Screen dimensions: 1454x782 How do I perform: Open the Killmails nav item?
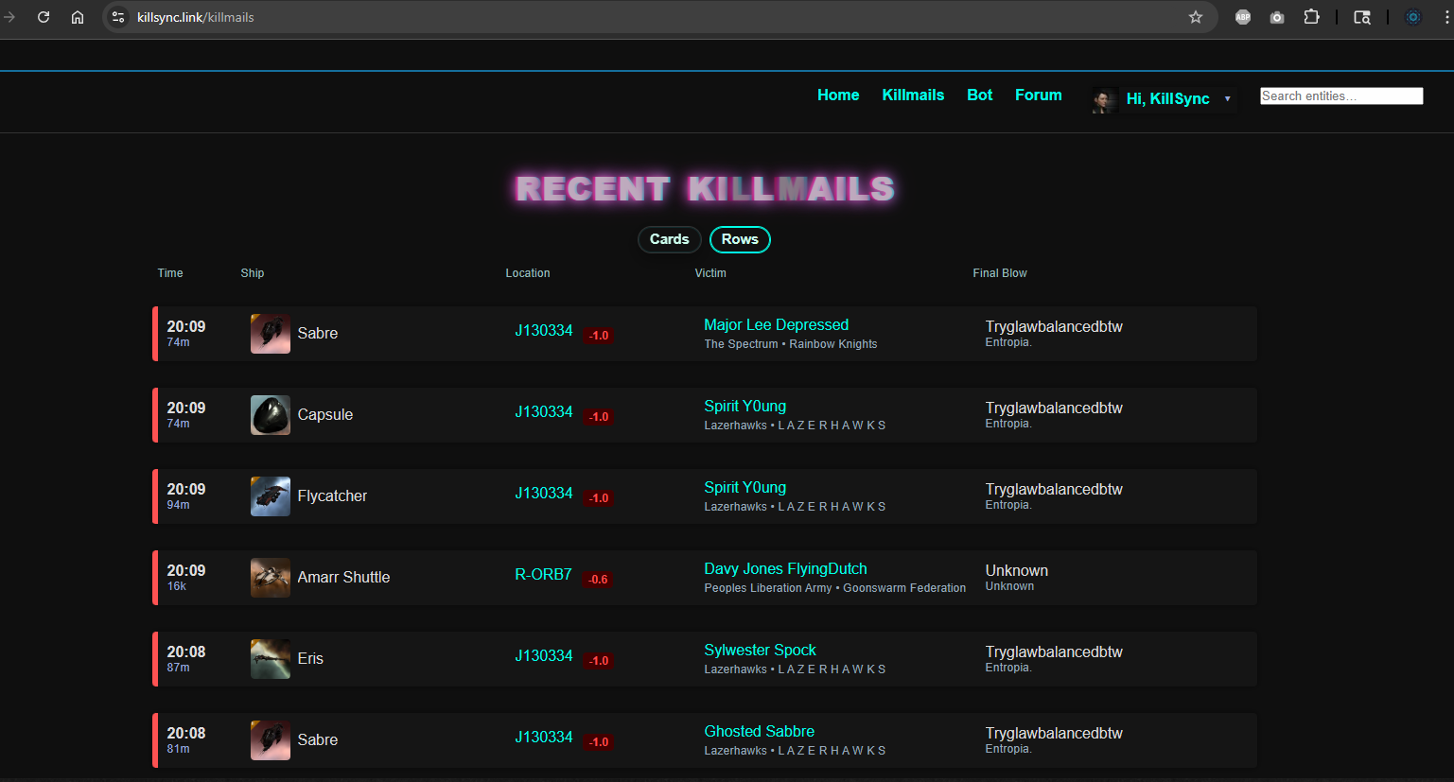point(913,96)
